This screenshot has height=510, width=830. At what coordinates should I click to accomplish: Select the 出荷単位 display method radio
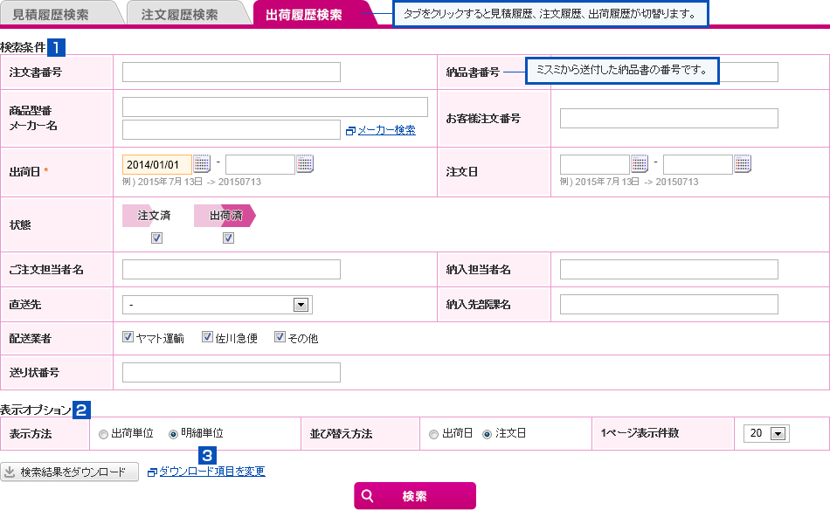tap(104, 434)
